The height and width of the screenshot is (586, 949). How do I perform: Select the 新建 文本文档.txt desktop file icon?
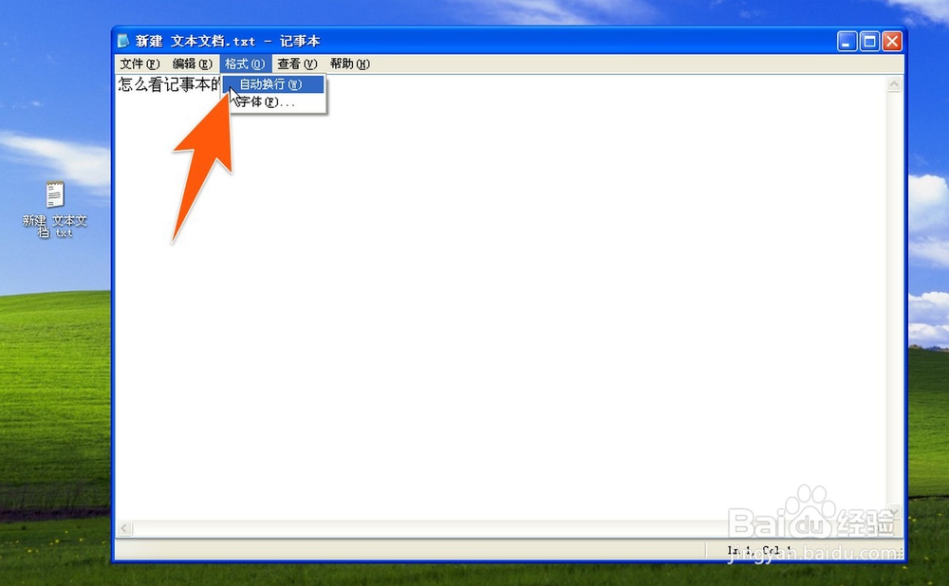pyautogui.click(x=55, y=210)
